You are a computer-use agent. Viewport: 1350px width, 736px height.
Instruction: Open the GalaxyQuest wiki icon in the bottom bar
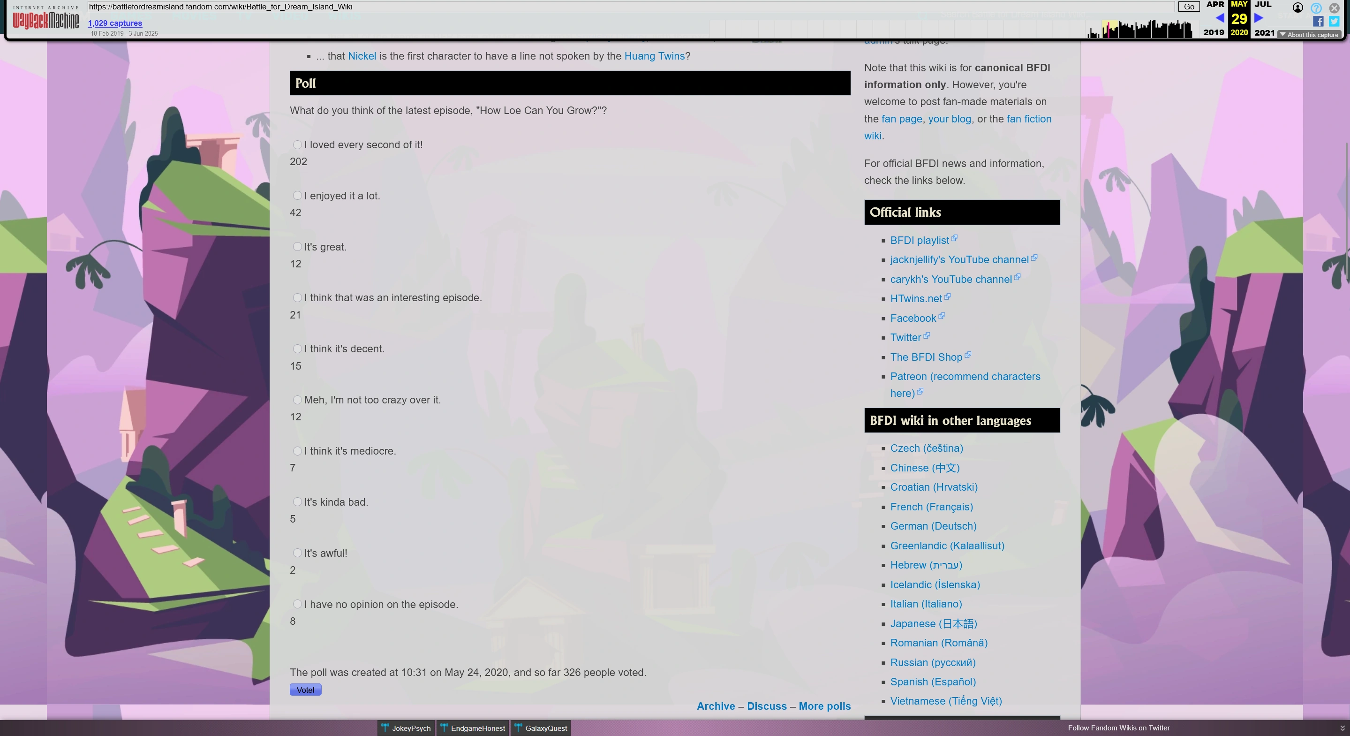coord(518,728)
